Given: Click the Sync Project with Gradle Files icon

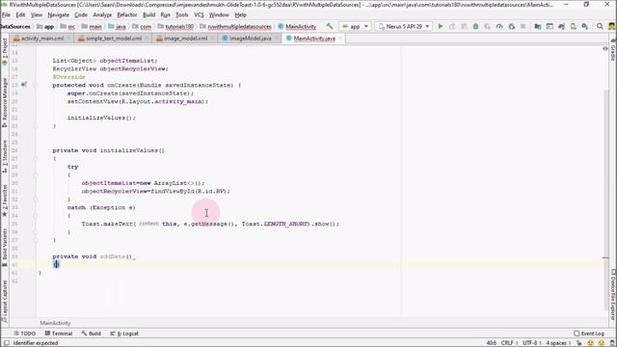Looking at the screenshot, I should [561, 26].
